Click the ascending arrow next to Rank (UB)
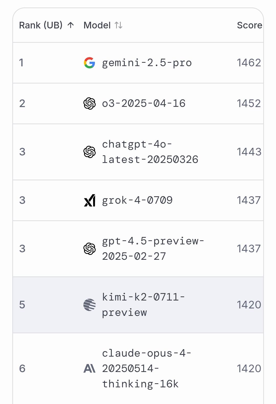Viewport: 276px width, 404px height. point(71,25)
